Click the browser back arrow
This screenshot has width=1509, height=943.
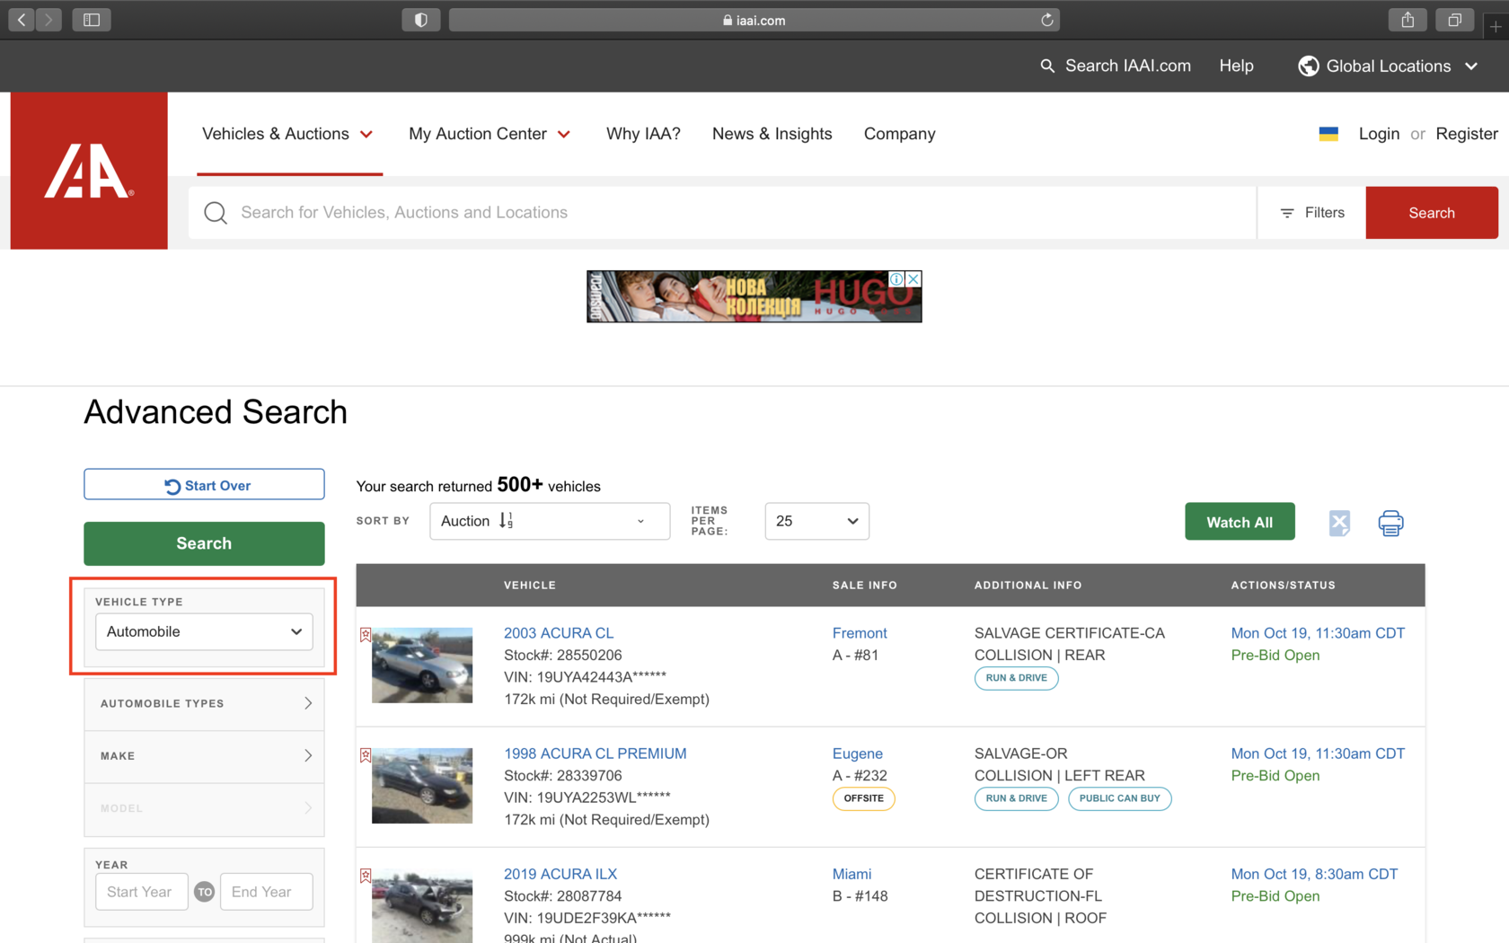tap(22, 20)
